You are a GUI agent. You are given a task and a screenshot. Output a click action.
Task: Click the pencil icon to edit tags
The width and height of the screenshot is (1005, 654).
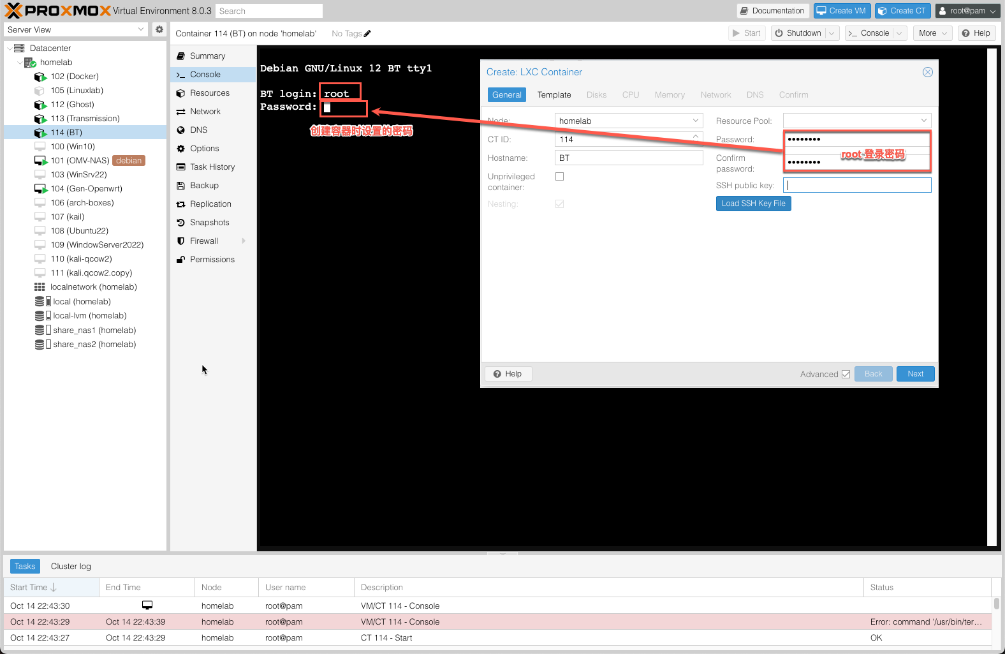coord(367,34)
